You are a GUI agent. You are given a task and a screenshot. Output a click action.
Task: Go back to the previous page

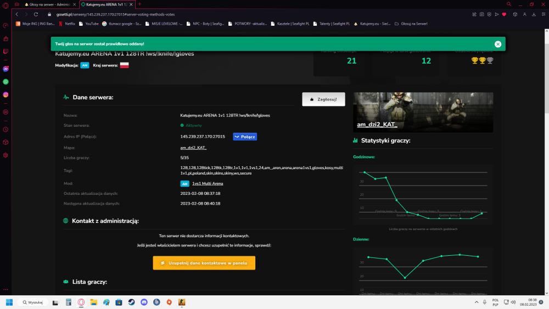point(17,14)
